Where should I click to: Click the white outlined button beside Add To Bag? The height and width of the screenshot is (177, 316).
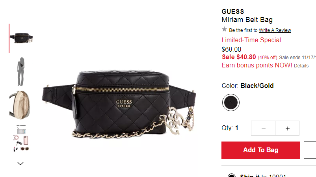pyautogui.click(x=310, y=150)
